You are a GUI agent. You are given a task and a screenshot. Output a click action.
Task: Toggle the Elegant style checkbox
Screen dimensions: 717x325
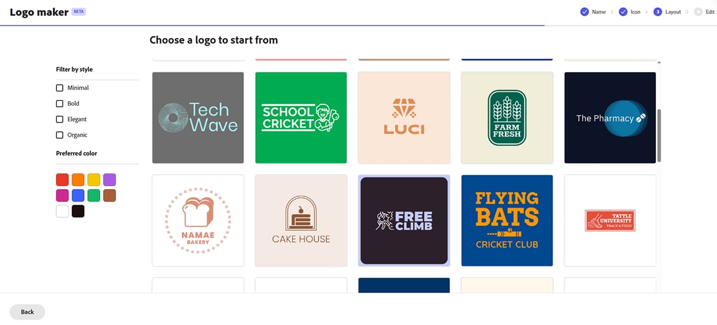click(60, 119)
